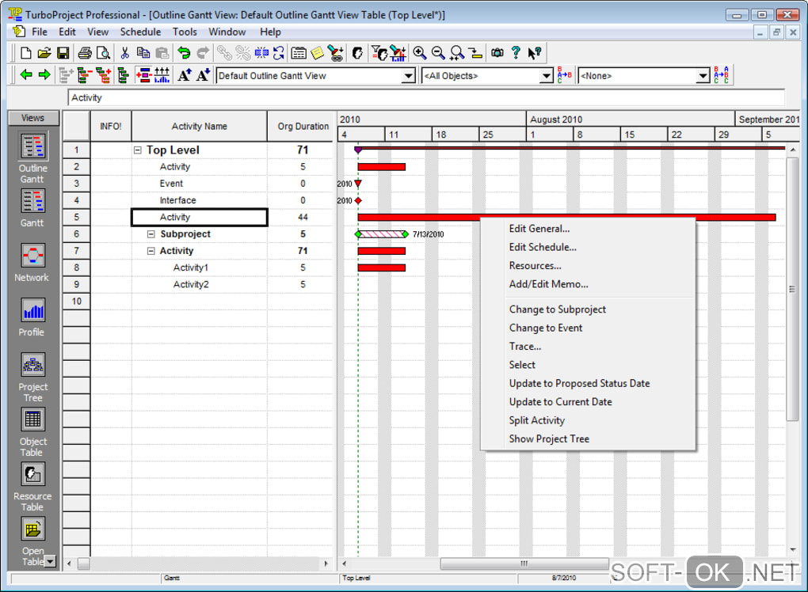The image size is (808, 592).
Task: Copy with the copy icon
Action: click(x=143, y=52)
